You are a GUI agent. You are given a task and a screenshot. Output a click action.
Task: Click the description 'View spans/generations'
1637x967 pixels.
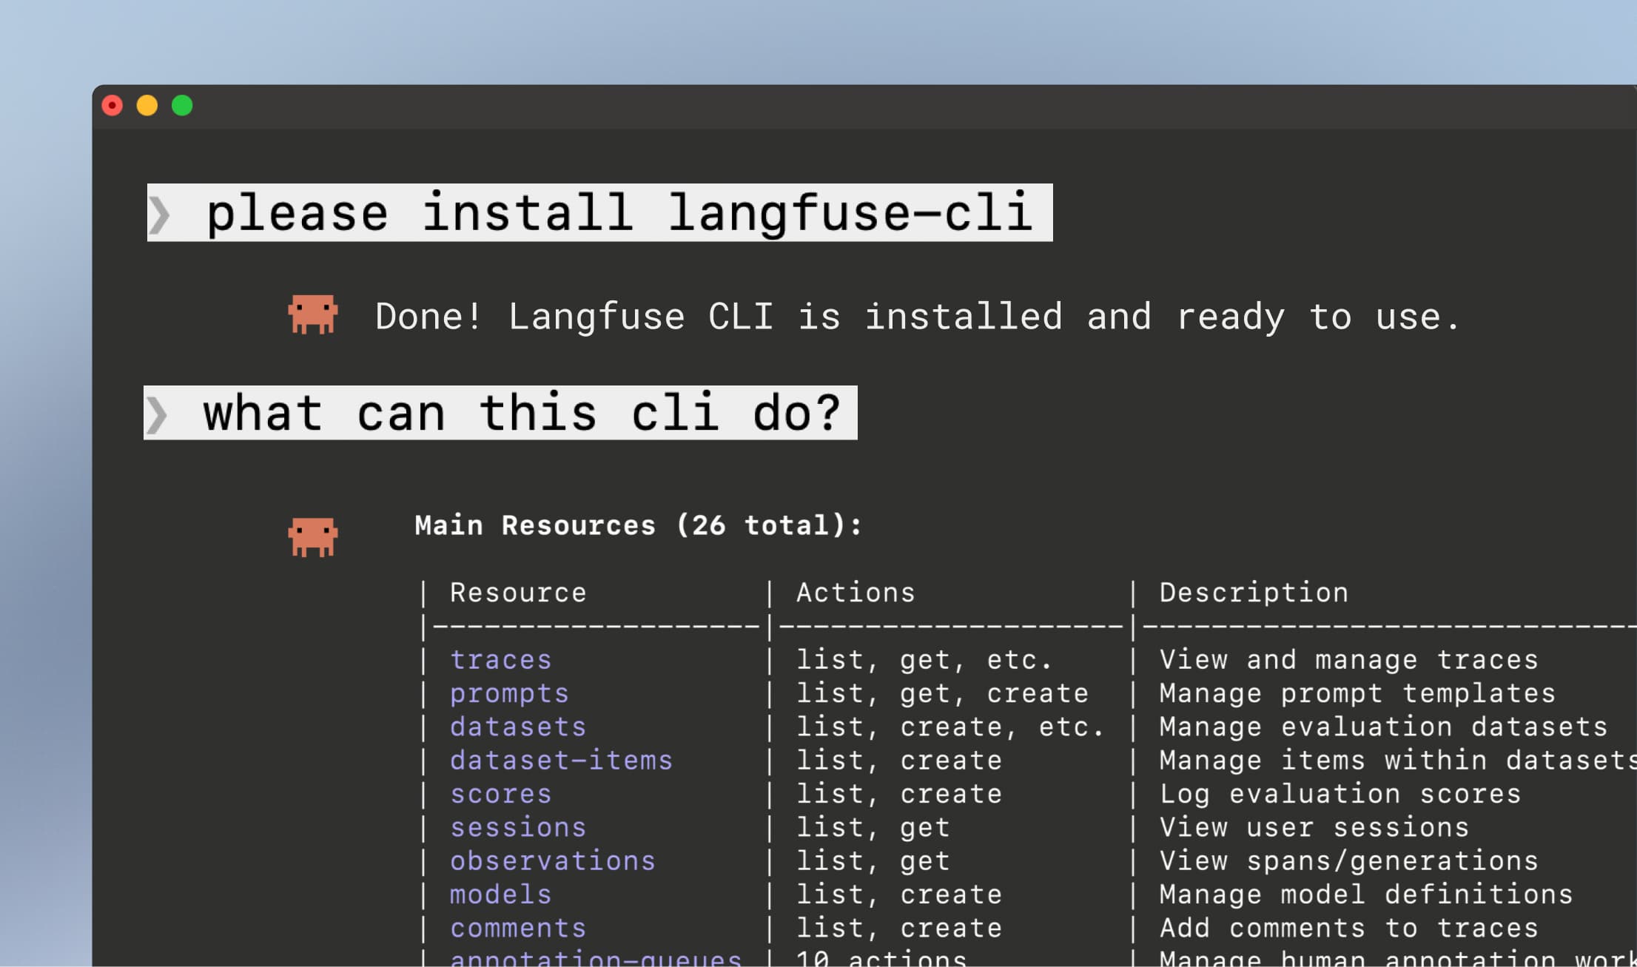pyautogui.click(x=1348, y=861)
